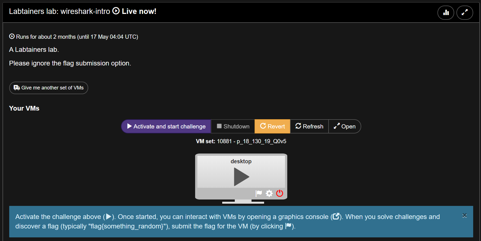
Task: Click the flag icon on desktop VM
Action: (x=259, y=193)
